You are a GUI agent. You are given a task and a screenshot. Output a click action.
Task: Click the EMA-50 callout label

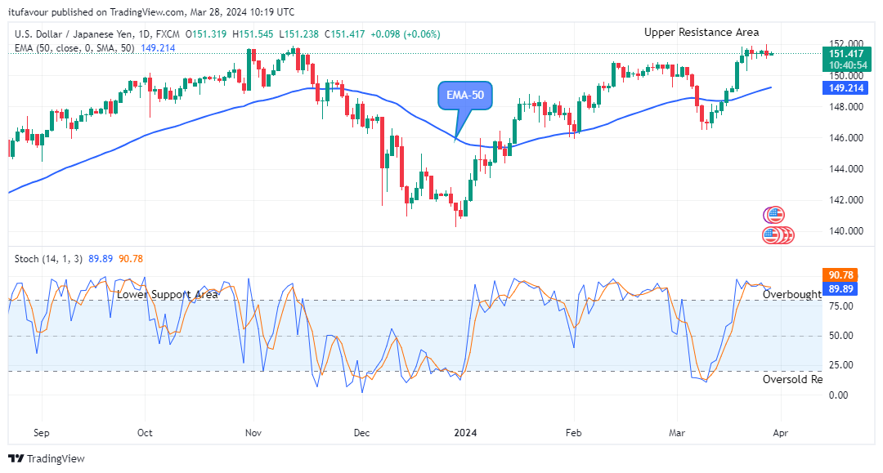coord(465,95)
